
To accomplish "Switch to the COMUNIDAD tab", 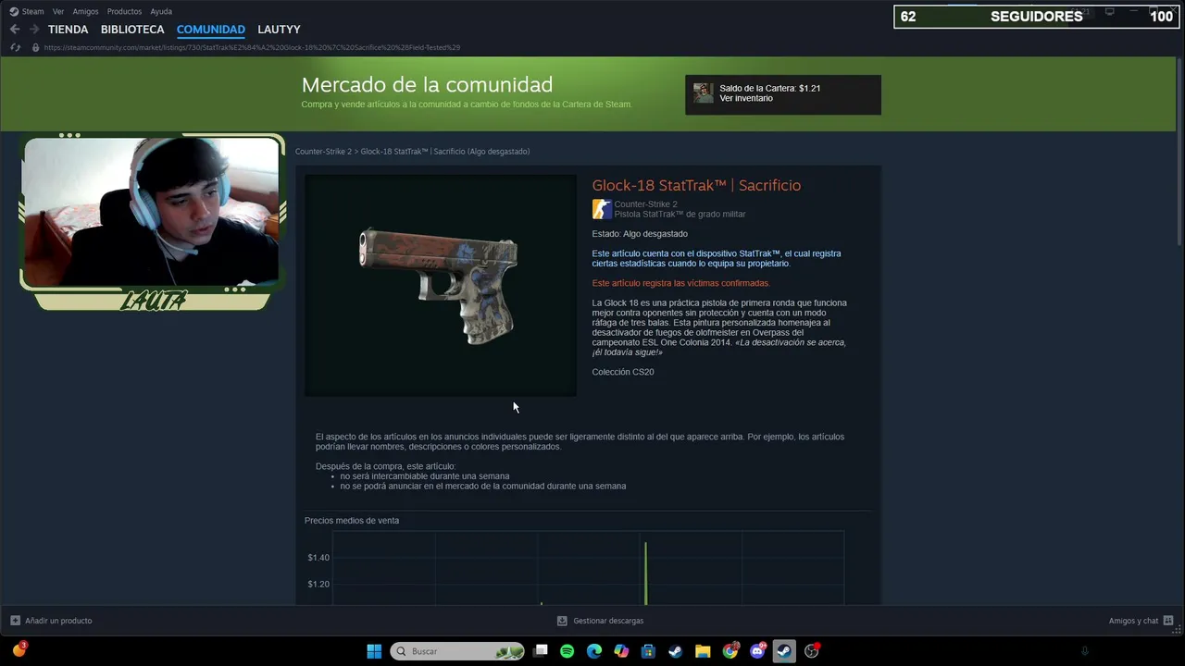I will click(x=211, y=30).
